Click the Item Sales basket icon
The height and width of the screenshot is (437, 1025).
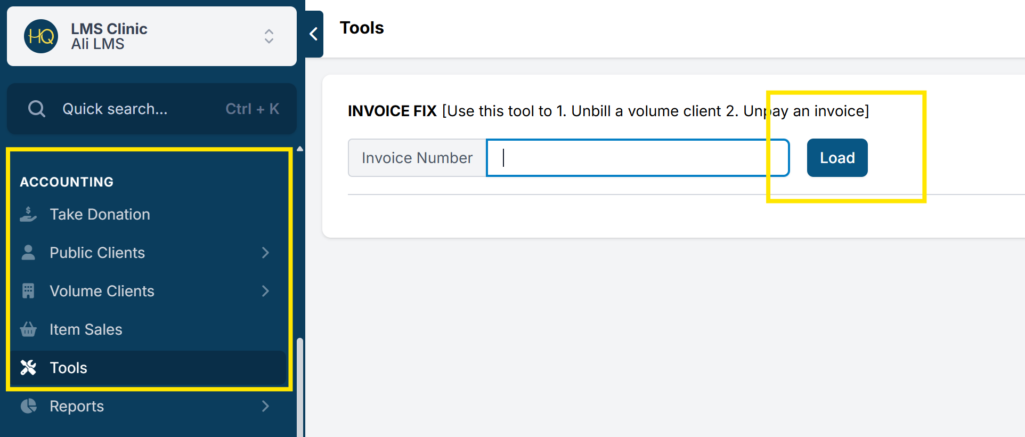(28, 329)
